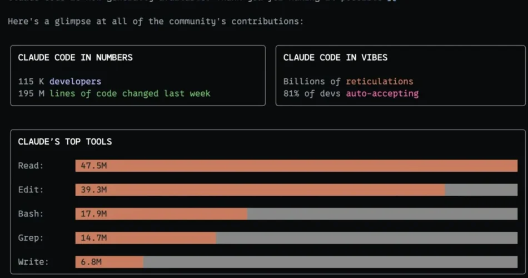Select the 'CLAUDE CODE IN VIBES' heading

335,57
